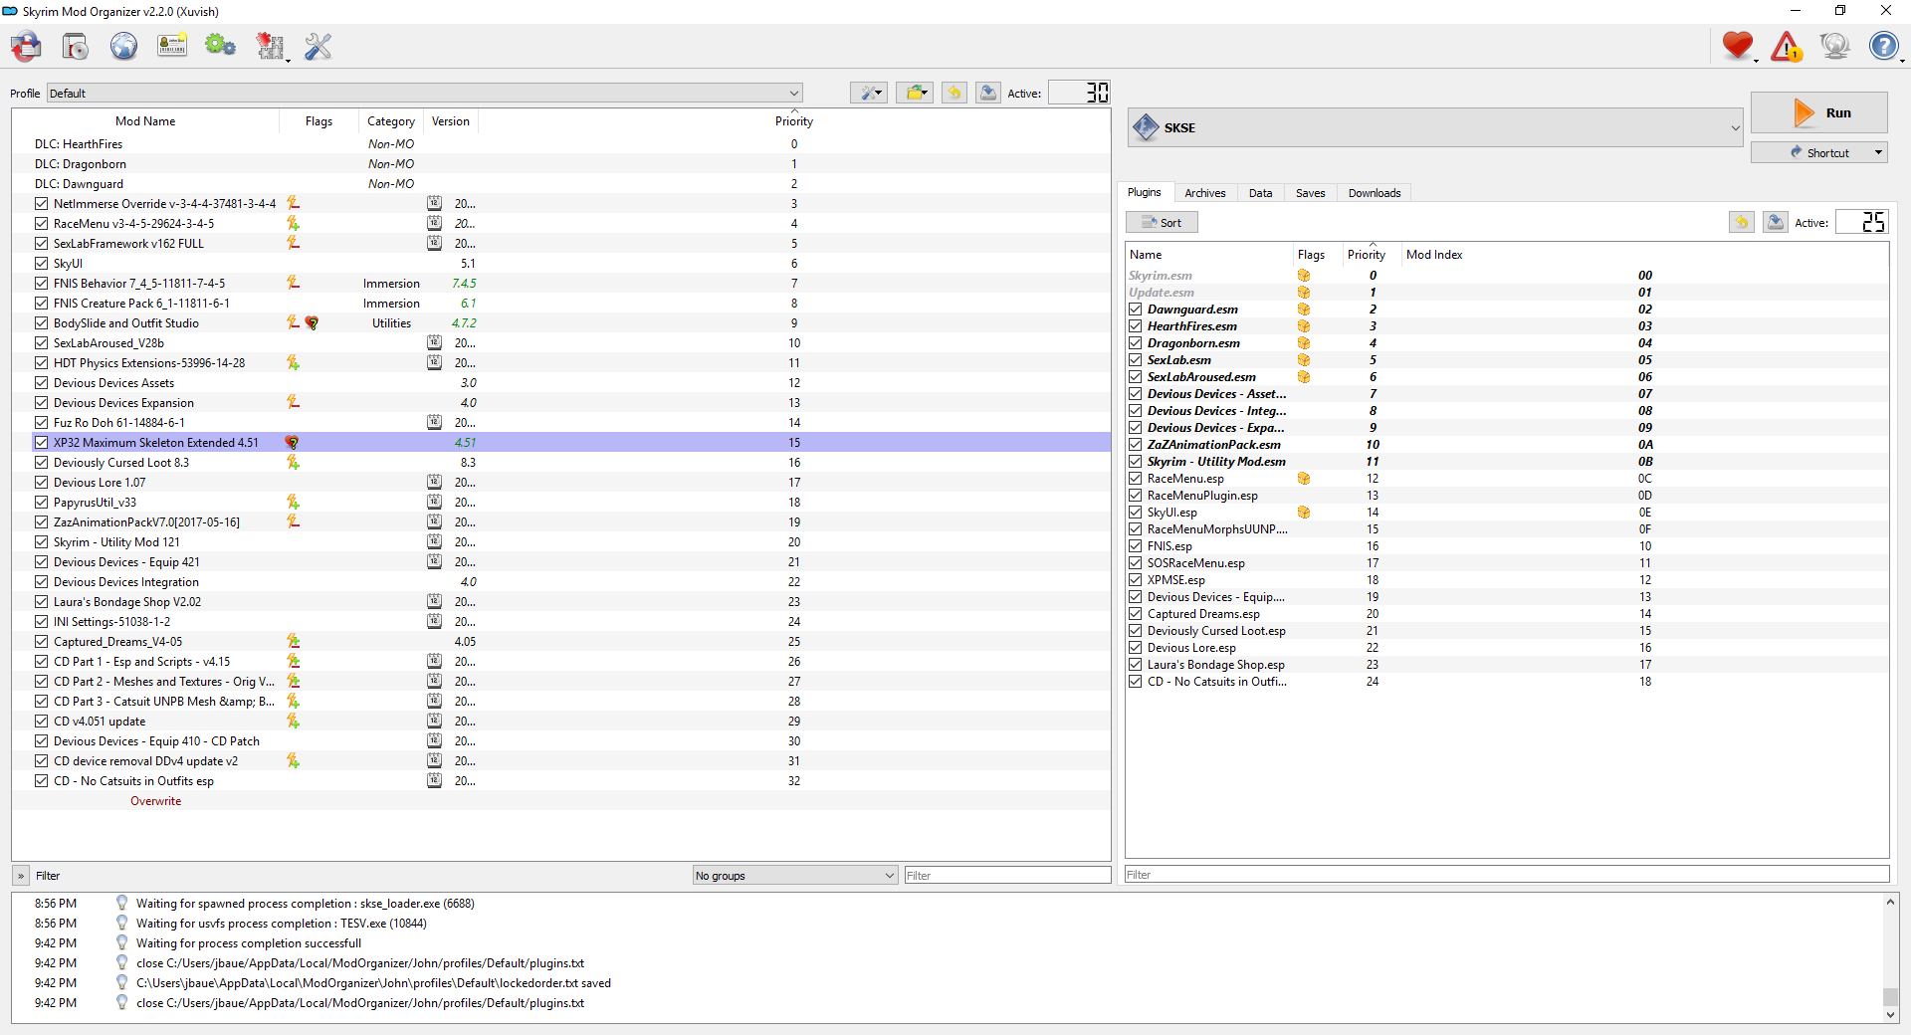
Task: Open settings with the wrench and screwdriver icon
Action: (x=318, y=46)
